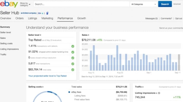Click the 384 feedback score link

39,13
